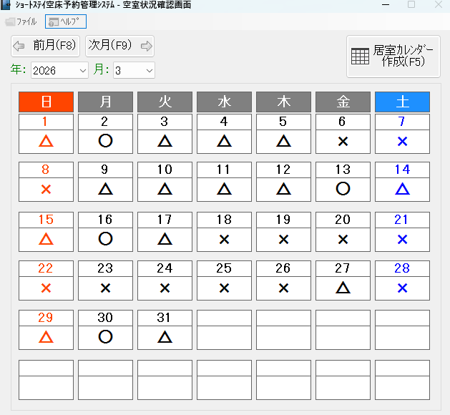450x415 pixels.
Task: Click the black X icon under day 18
Action: [x=224, y=239]
